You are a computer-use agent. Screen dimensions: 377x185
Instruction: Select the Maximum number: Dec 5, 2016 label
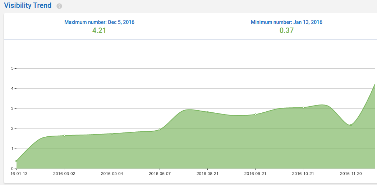point(99,22)
